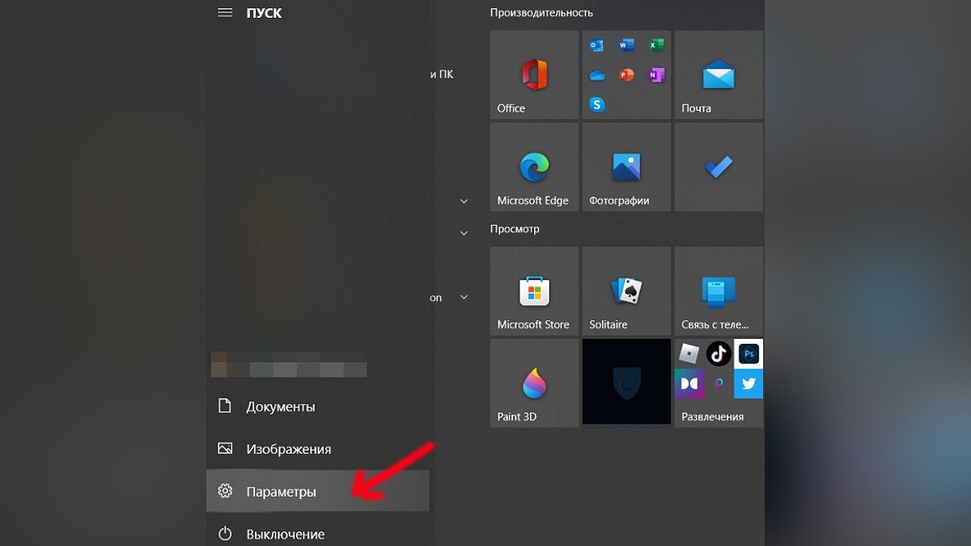This screenshot has height=546, width=971.
Task: Launch Microsoft Edge tile
Action: [x=534, y=167]
